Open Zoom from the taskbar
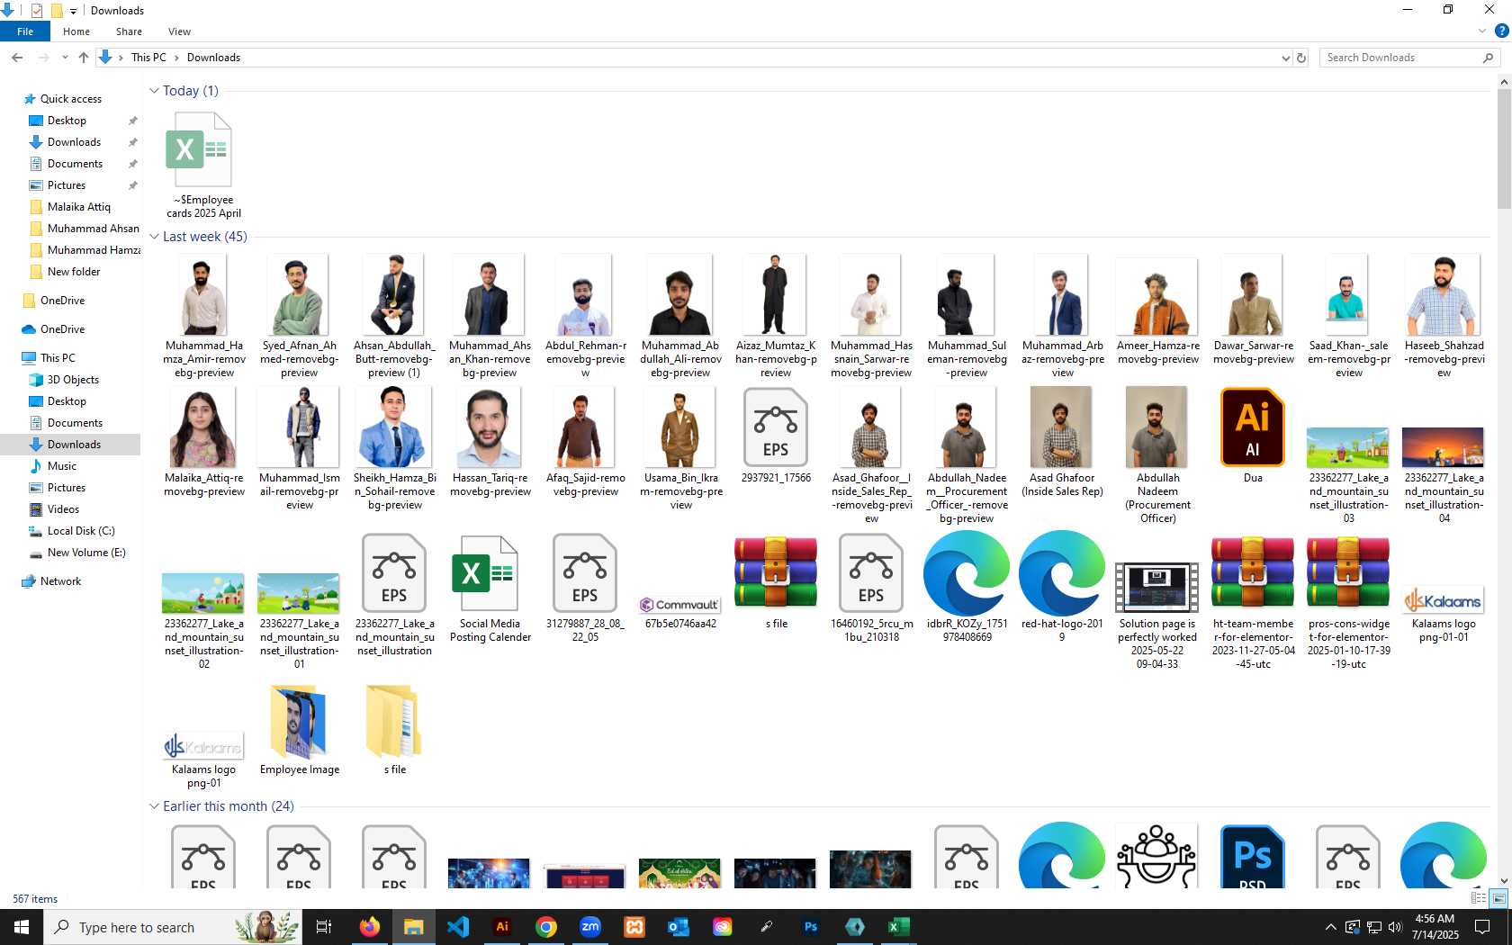 (590, 927)
